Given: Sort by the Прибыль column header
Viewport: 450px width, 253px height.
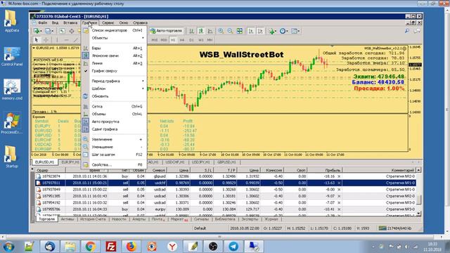Looking at the screenshot, I should click(325, 170).
